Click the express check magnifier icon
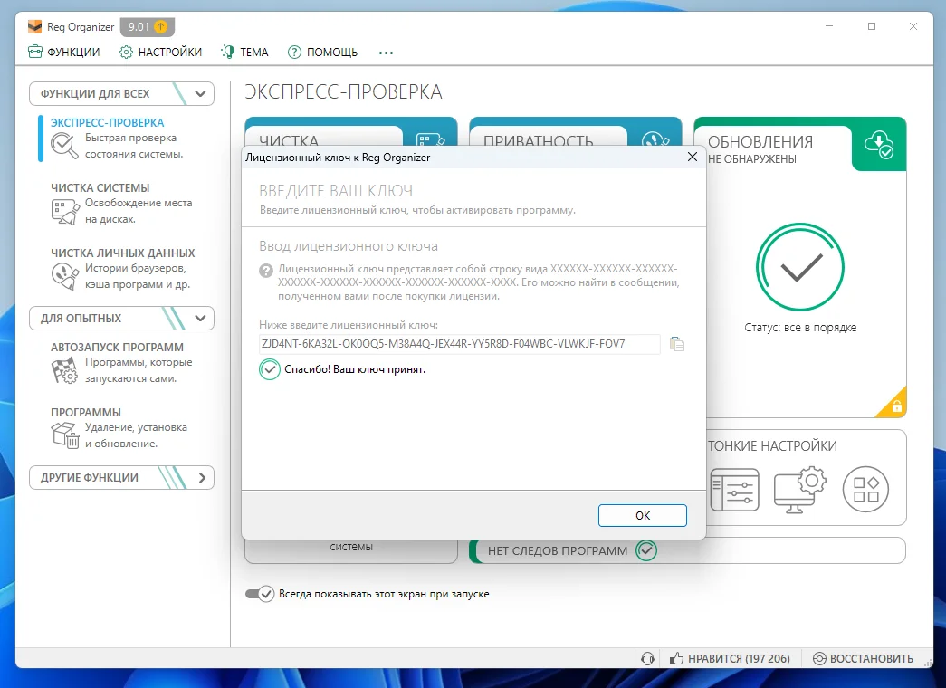This screenshot has height=688, width=946. tap(64, 146)
